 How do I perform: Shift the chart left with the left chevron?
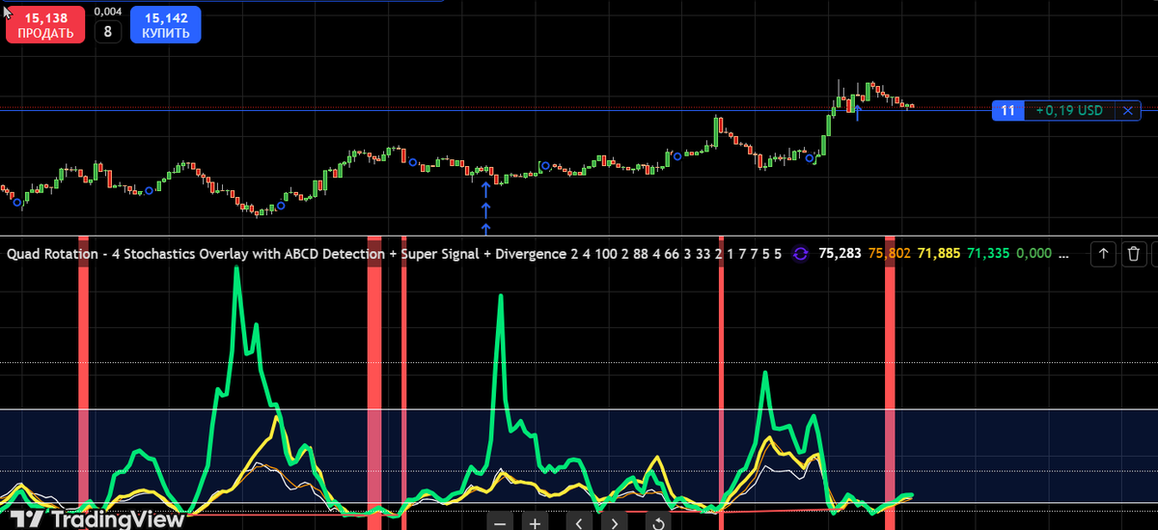click(x=578, y=522)
